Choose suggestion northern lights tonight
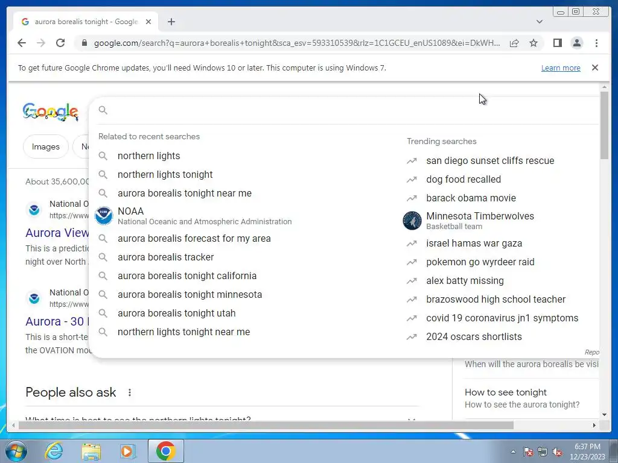Image resolution: width=618 pixels, height=463 pixels. point(165,174)
